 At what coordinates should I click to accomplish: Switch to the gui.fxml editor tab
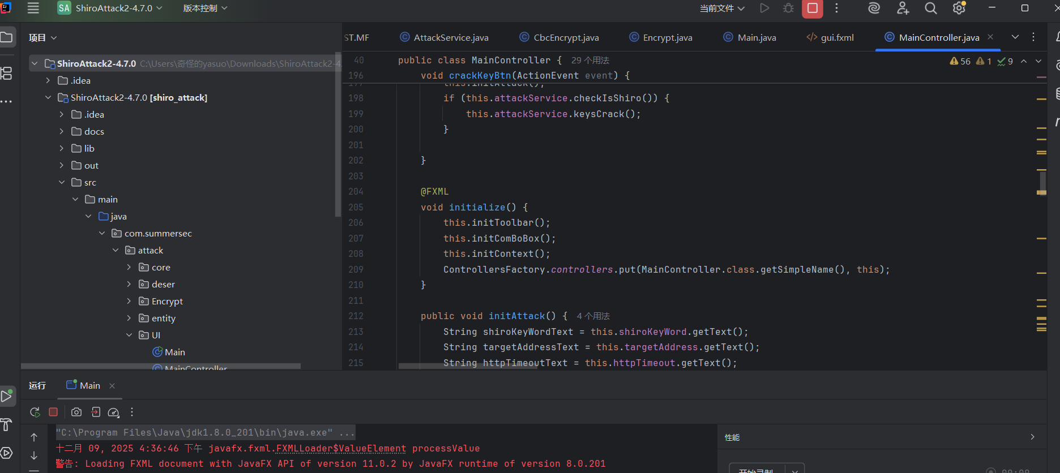tap(836, 38)
